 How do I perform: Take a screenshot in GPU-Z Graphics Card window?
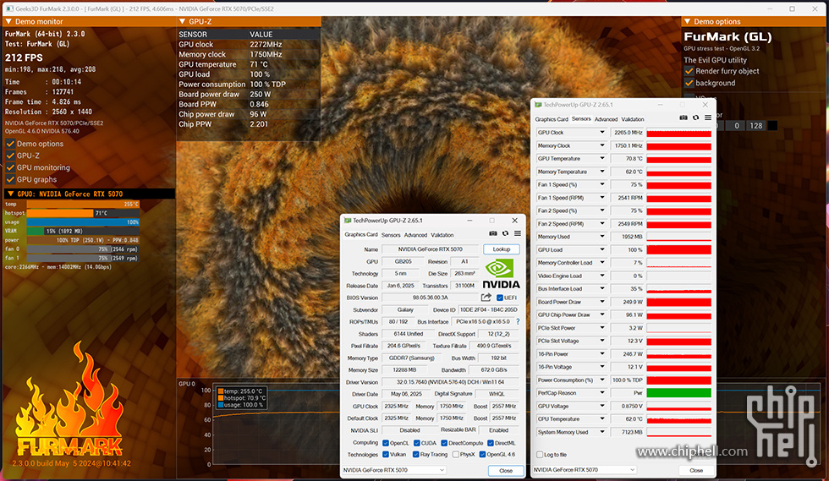coord(492,233)
